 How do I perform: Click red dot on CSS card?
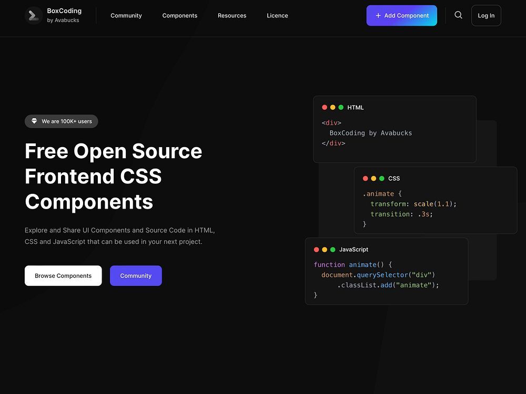366,178
